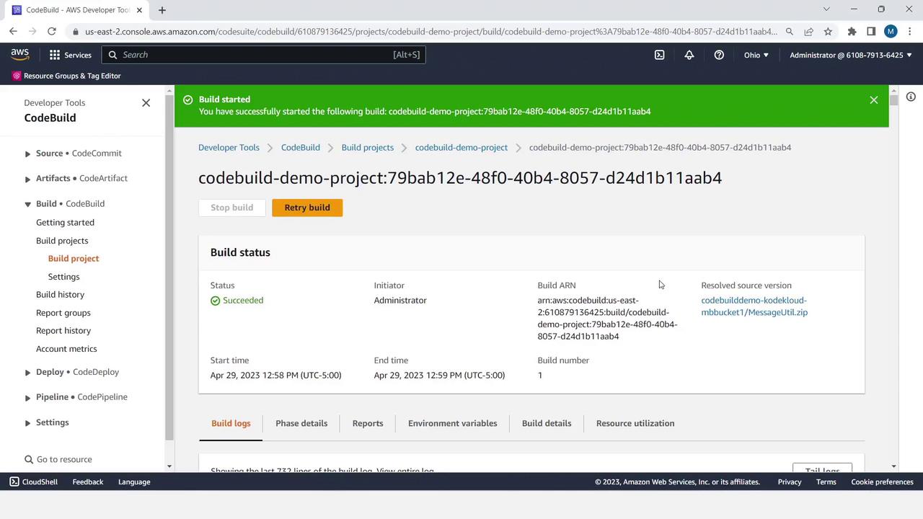
Task: Open Cookie preferences in the footer
Action: tap(882, 482)
